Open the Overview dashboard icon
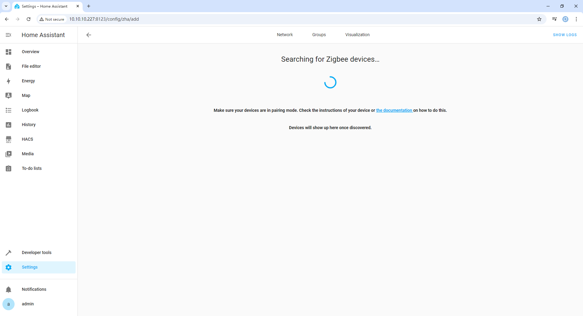The height and width of the screenshot is (316, 583). pos(9,52)
